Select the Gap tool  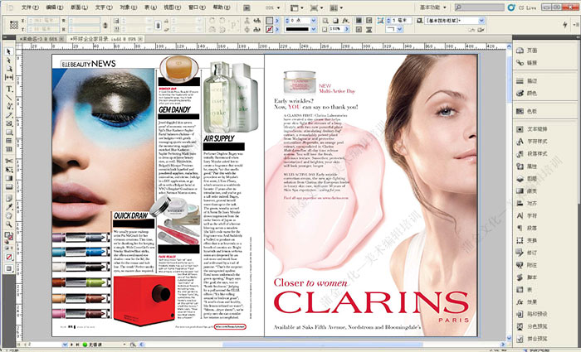[9, 77]
